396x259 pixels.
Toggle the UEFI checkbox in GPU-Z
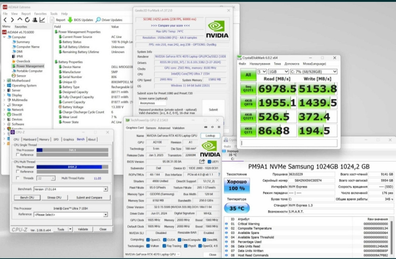(209, 162)
